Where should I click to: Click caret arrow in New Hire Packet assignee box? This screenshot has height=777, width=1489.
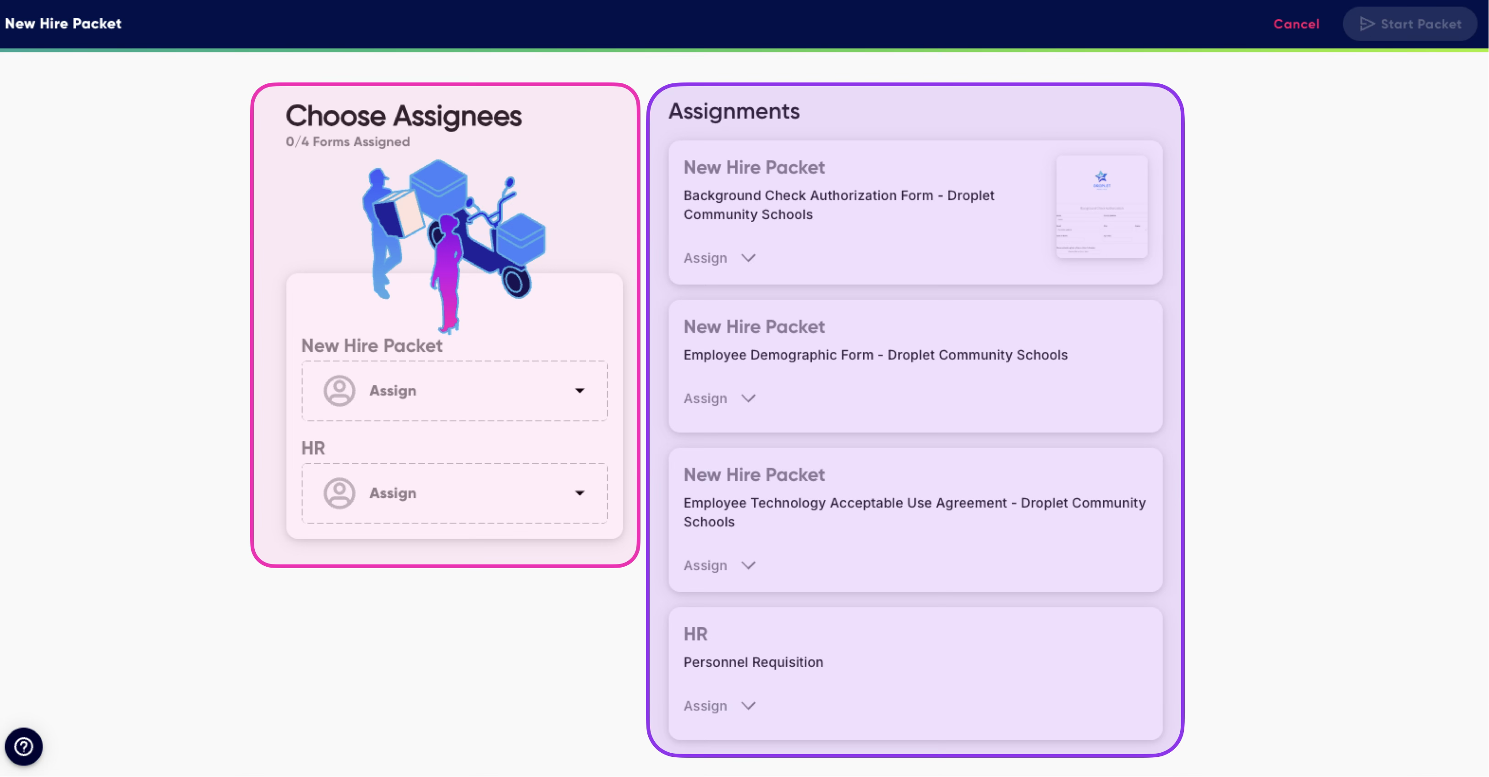click(580, 391)
